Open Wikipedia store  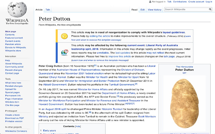point(13,51)
